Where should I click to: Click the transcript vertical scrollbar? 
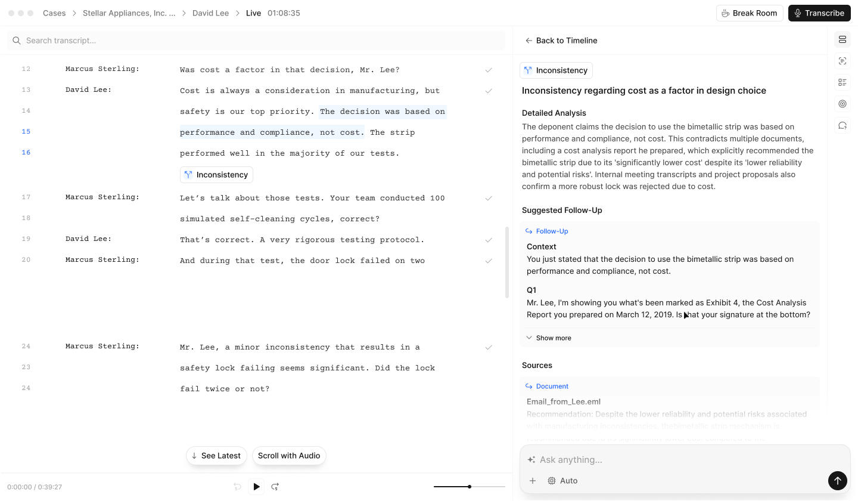[x=508, y=261]
